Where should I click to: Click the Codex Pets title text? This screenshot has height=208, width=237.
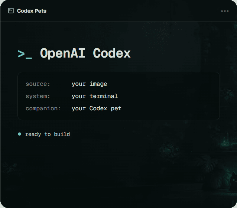32,11
